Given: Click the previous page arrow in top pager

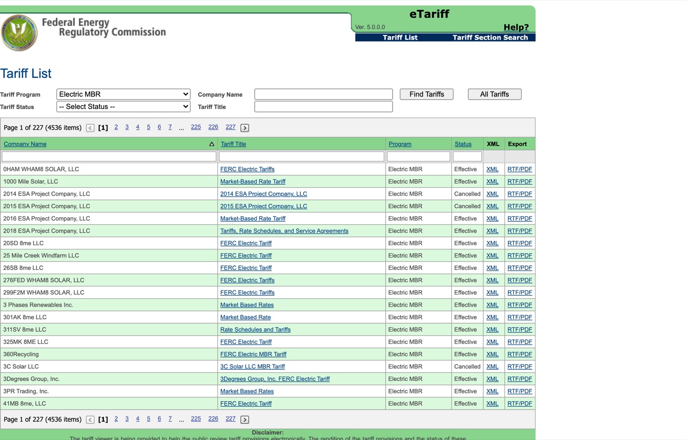Looking at the screenshot, I should [x=90, y=128].
